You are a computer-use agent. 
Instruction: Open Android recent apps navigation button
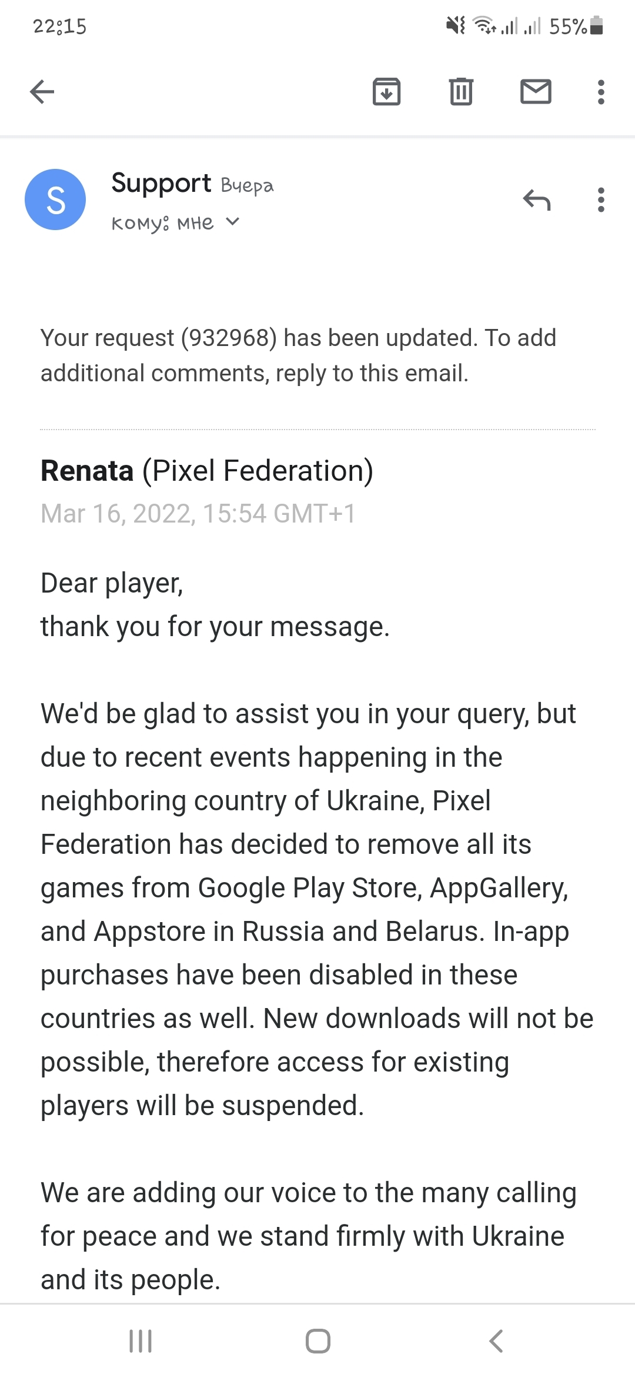141,1341
